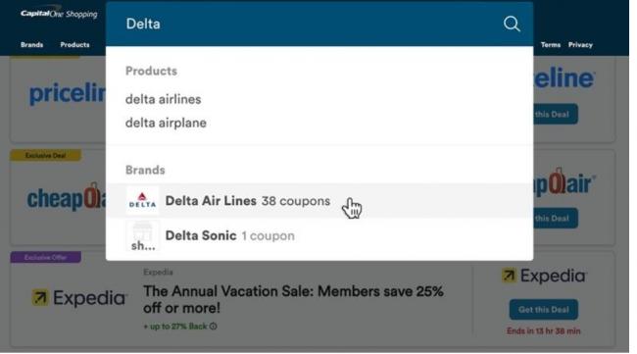Click the magnifying glass search icon

pos(512,24)
